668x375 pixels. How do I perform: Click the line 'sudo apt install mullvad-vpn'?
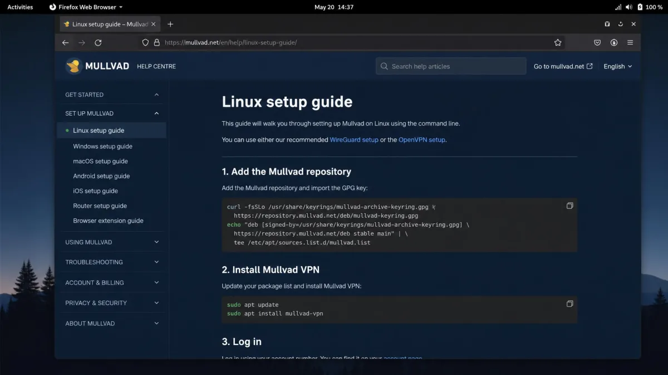click(x=275, y=314)
